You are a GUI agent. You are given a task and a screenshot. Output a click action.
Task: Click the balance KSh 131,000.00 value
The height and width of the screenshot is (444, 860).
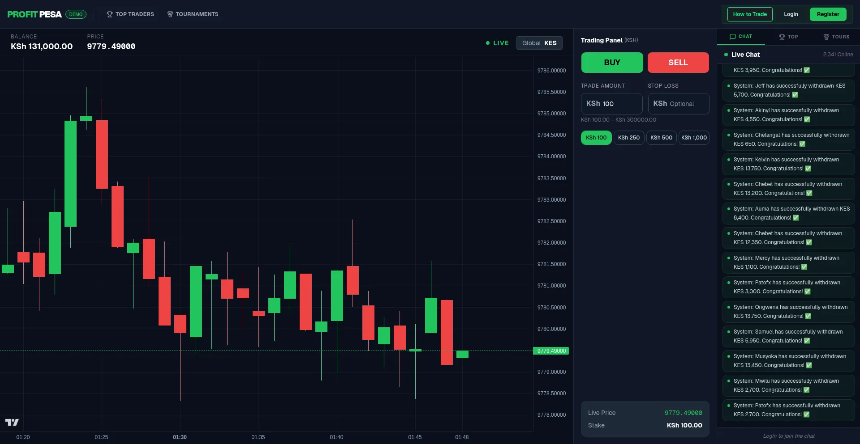coord(42,47)
